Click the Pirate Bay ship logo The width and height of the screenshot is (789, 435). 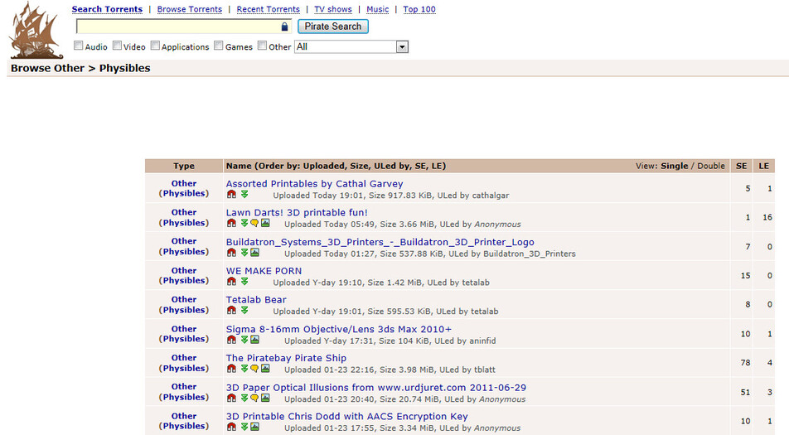(36, 31)
